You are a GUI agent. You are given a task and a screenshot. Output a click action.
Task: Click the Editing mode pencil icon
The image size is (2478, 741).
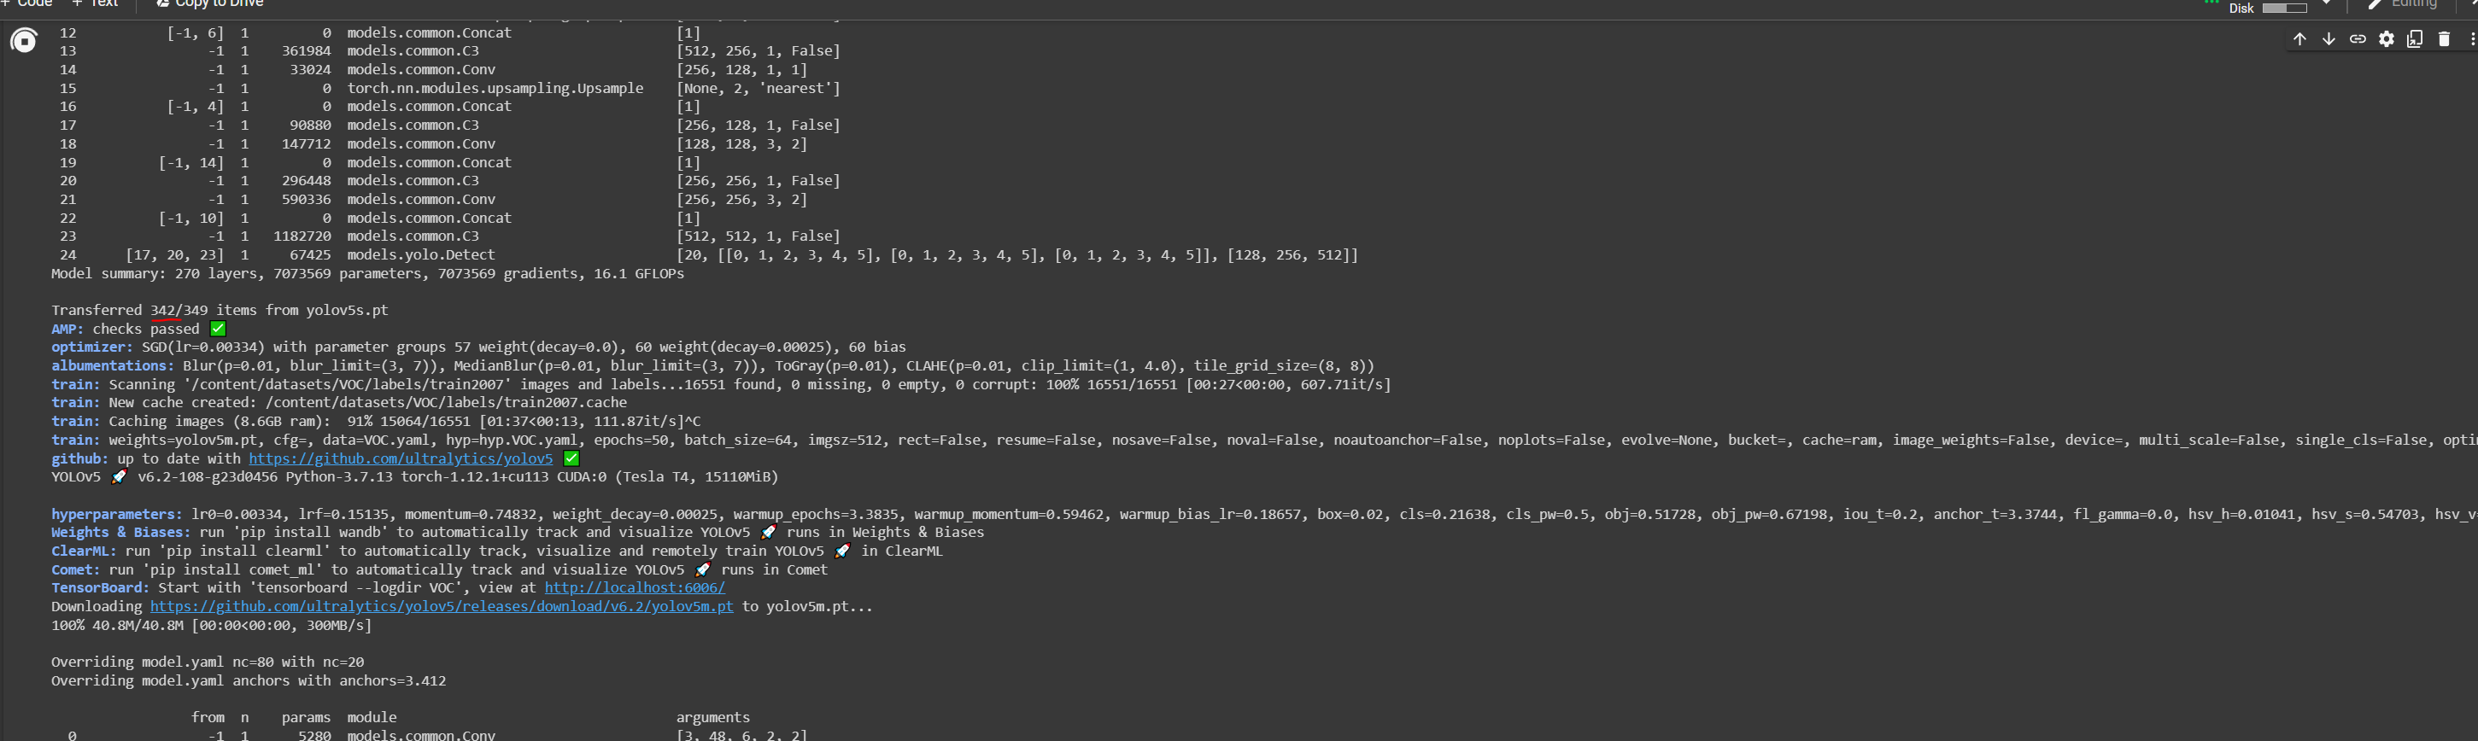click(2374, 5)
